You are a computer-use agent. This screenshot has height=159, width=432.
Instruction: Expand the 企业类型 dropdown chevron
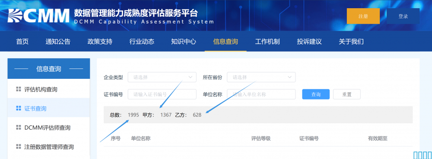pyautogui.click(x=191, y=77)
